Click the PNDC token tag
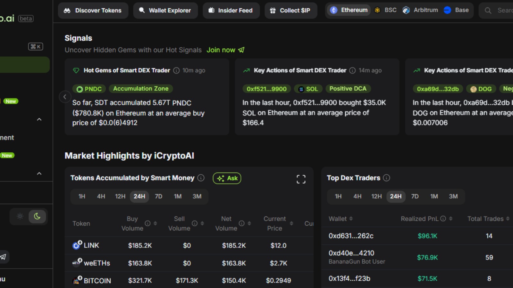 click(x=89, y=89)
